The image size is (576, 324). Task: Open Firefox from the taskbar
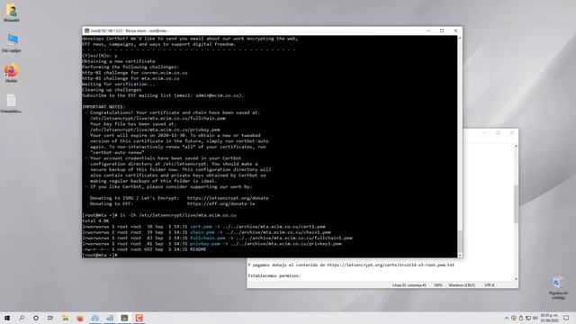click(x=80, y=318)
